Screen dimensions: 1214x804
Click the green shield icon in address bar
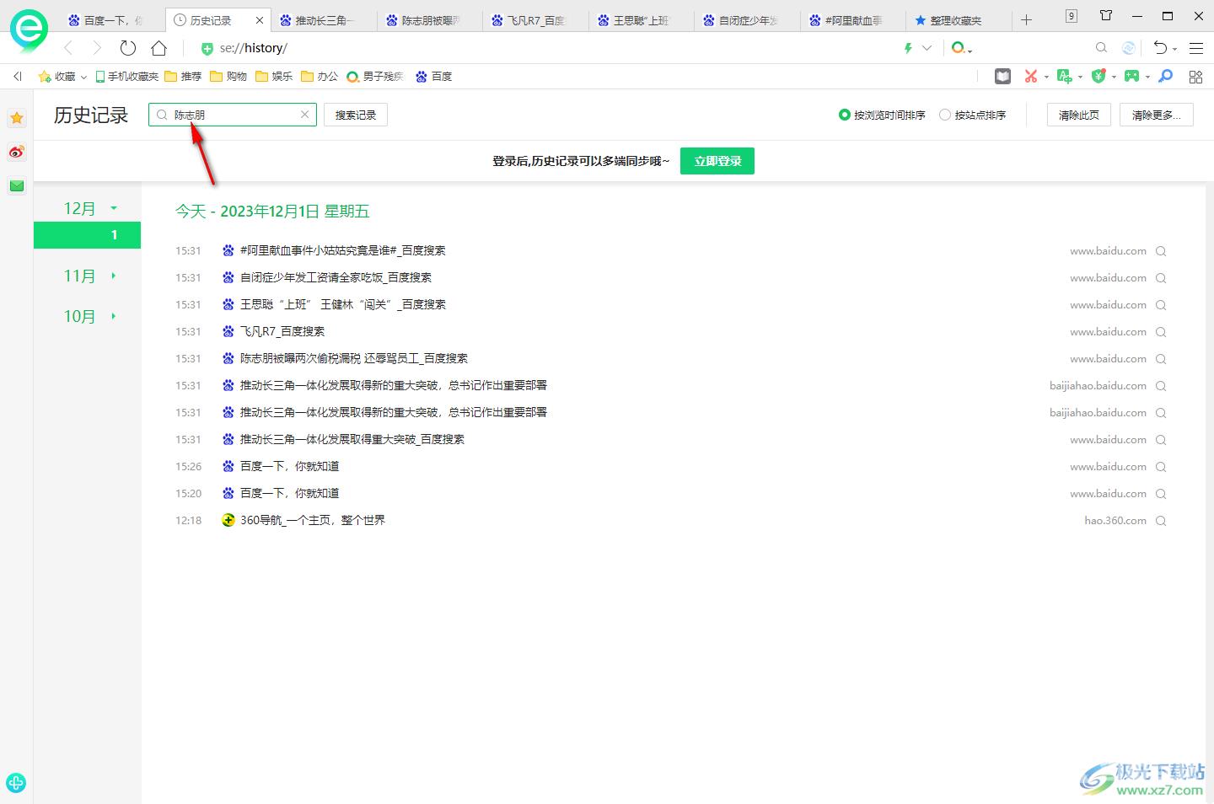(207, 49)
